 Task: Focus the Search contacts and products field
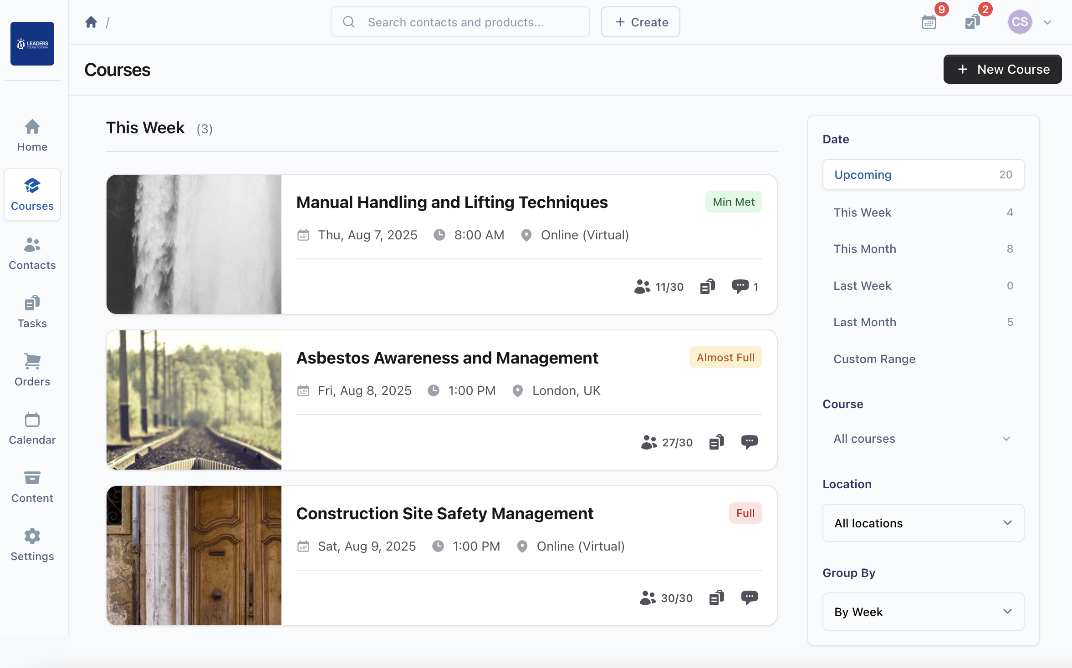click(460, 22)
